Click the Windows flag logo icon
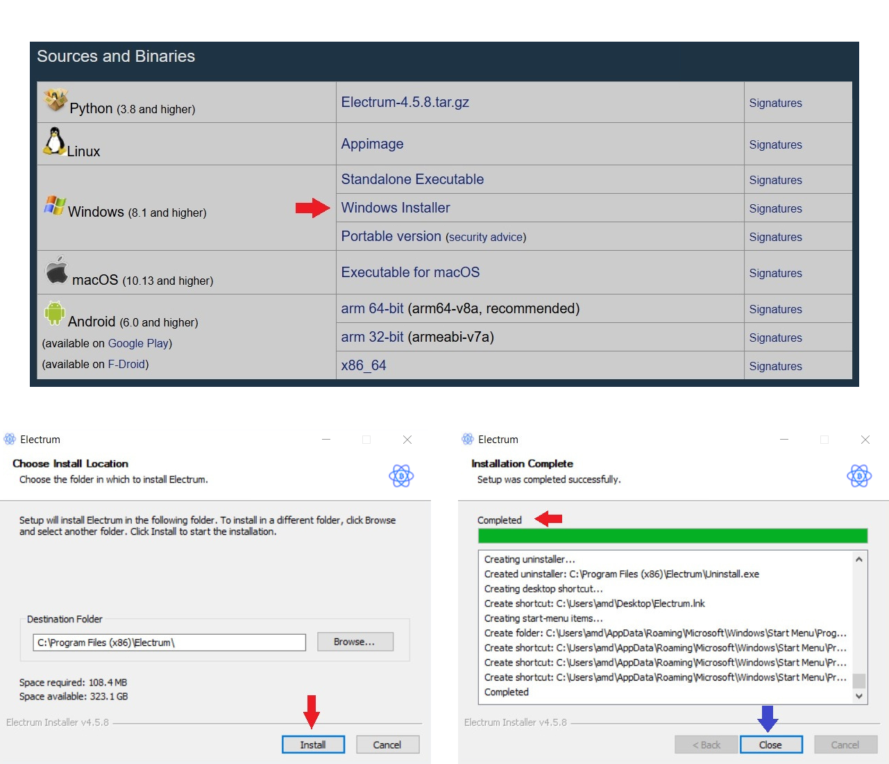The height and width of the screenshot is (764, 889). pos(55,206)
